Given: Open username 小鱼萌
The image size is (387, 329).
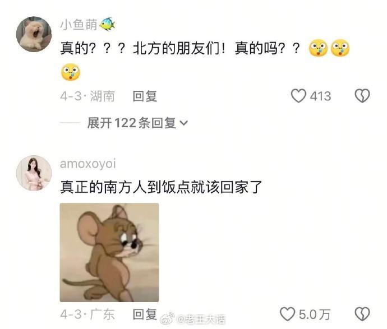Looking at the screenshot, I should coord(79,25).
